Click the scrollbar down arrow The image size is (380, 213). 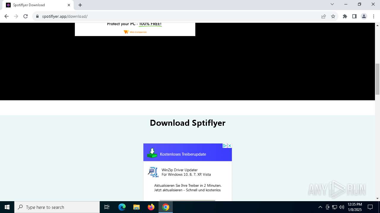point(378,199)
